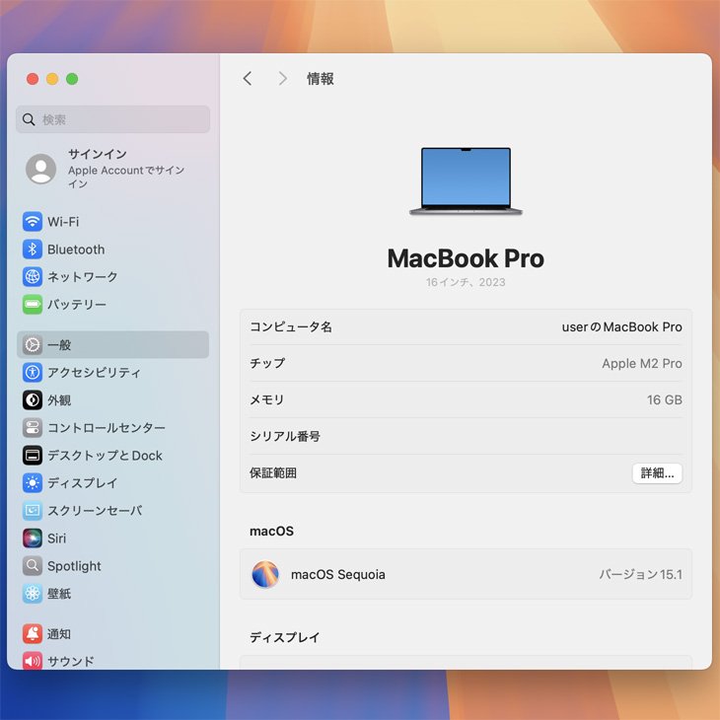Open warranty 詳細... button
The image size is (720, 720).
(x=657, y=473)
